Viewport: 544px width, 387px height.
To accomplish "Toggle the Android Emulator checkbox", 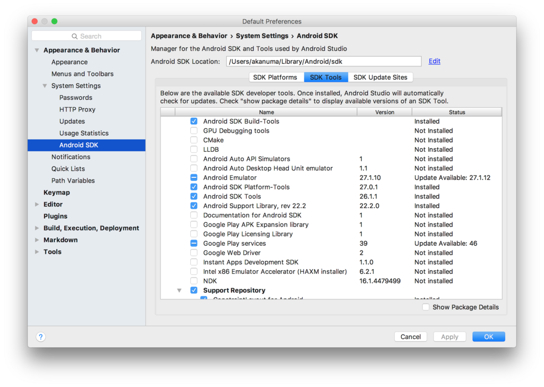I will point(194,177).
